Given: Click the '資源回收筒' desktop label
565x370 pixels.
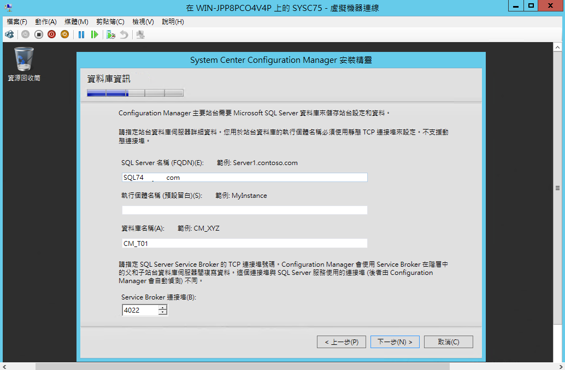Looking at the screenshot, I should click(x=24, y=78).
